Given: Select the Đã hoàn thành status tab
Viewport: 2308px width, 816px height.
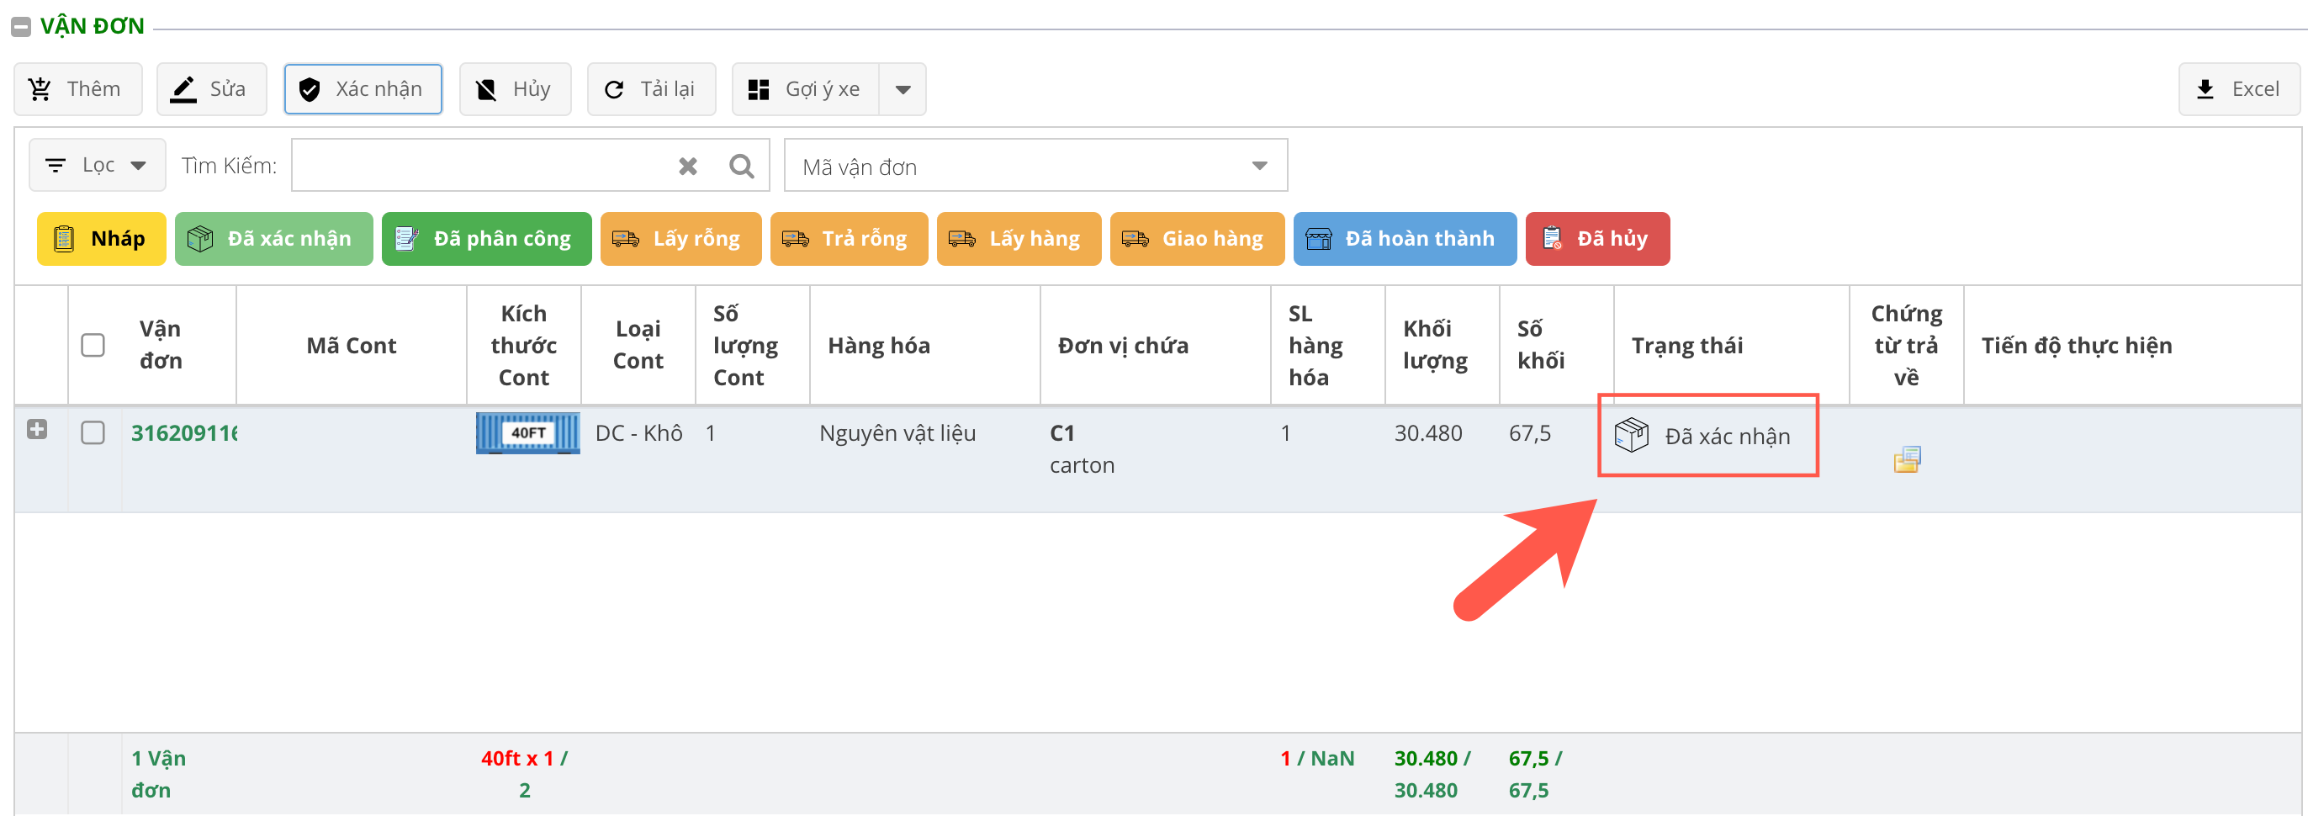Looking at the screenshot, I should 1403,238.
